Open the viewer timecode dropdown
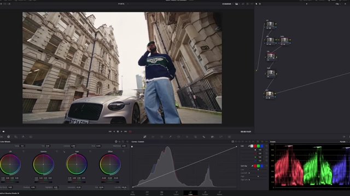Image resolution: width=350 pixels, height=196 pixels. tap(227, 4)
